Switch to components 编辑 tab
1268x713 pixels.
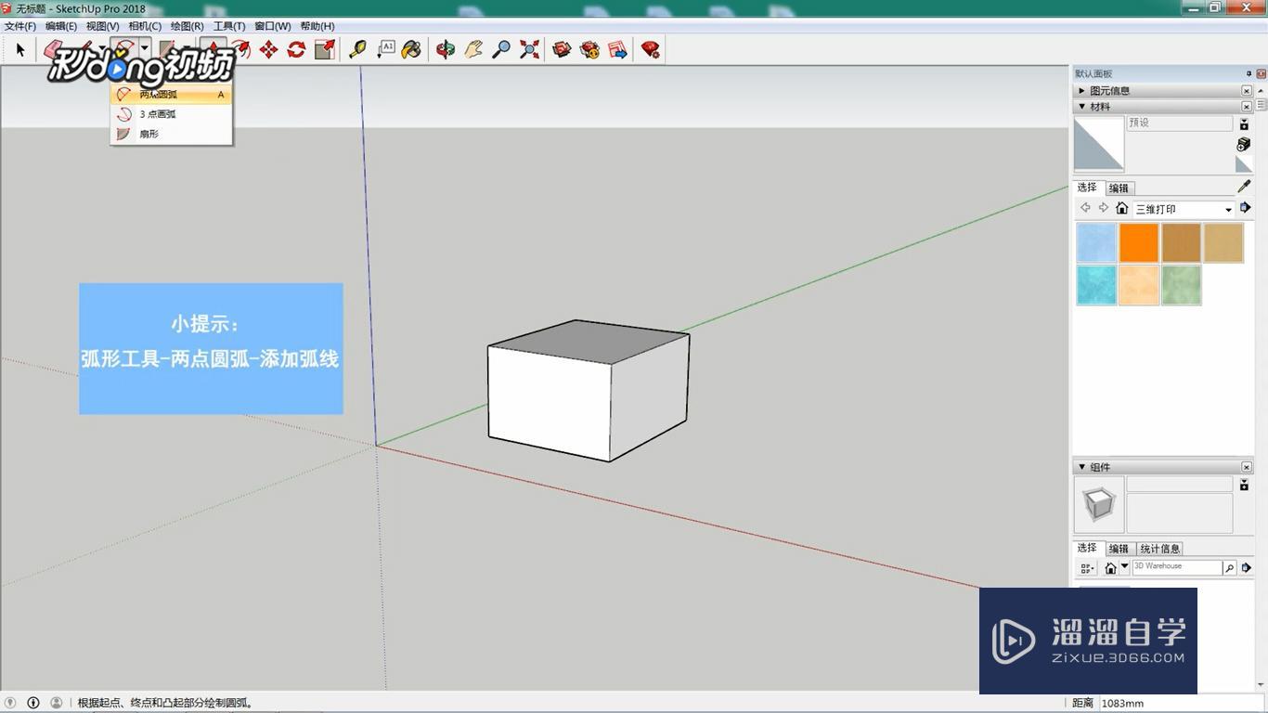pyautogui.click(x=1119, y=549)
